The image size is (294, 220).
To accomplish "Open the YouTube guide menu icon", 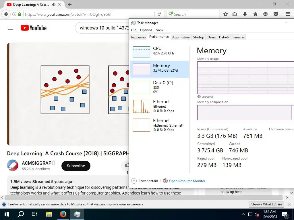I will pos(10,28).
